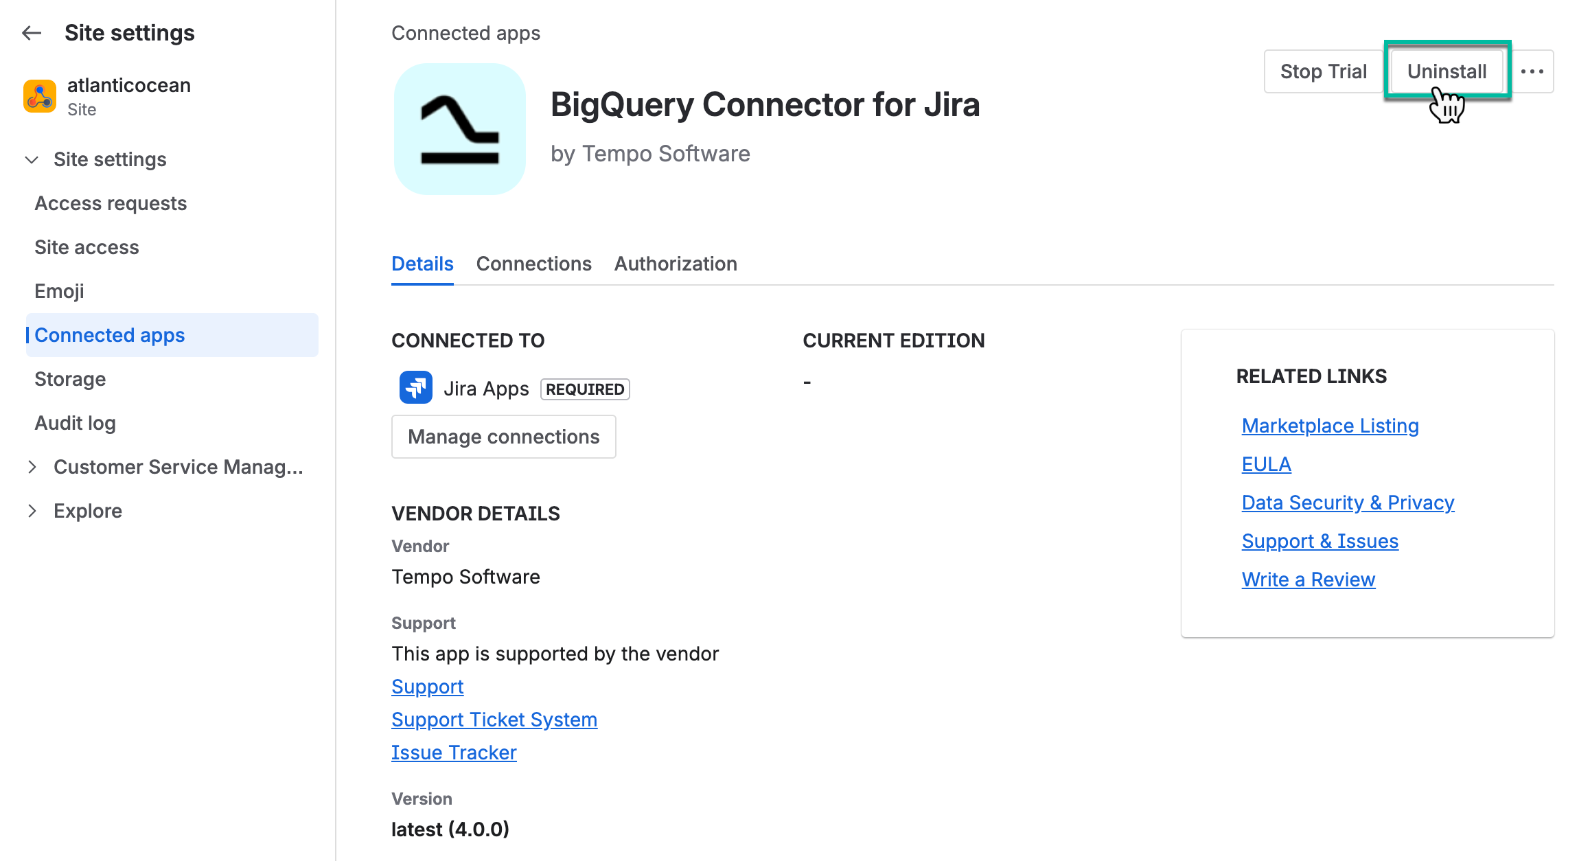Select Audit log in the sidebar
The image size is (1590, 861).
point(76,423)
